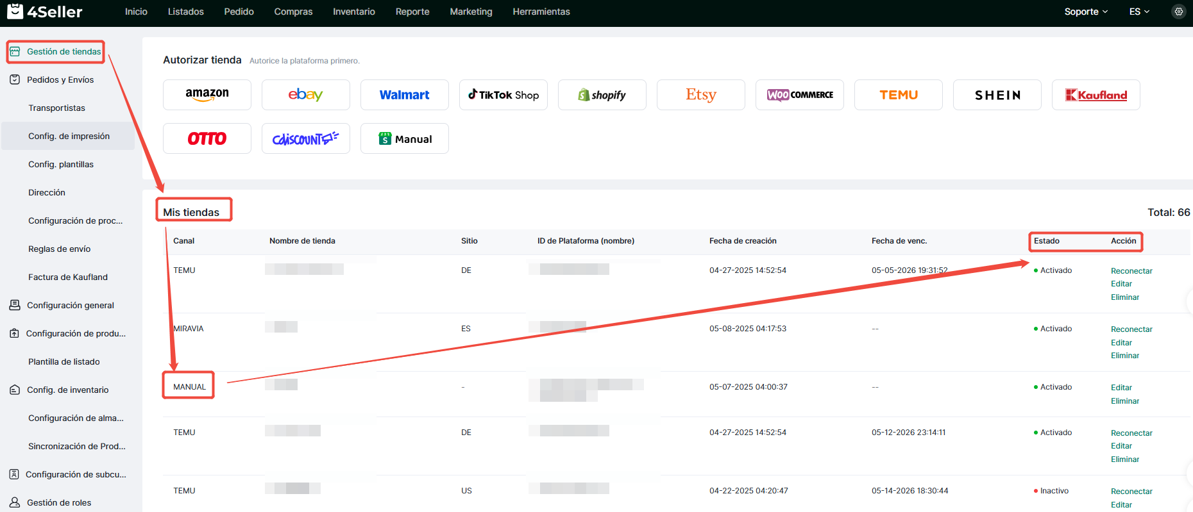Open Config. plantillas in sidebar
Screen dimensions: 1193x512
coord(61,164)
